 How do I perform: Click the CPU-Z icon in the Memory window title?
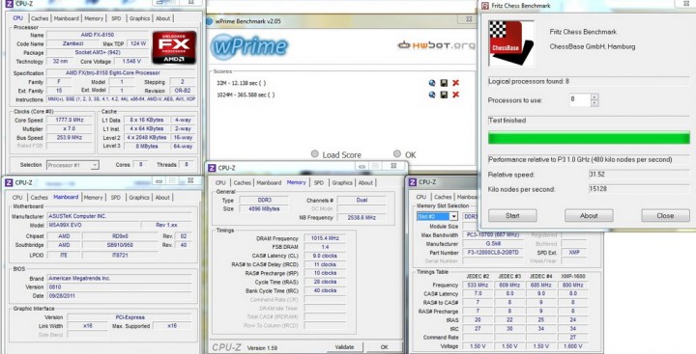click(212, 168)
